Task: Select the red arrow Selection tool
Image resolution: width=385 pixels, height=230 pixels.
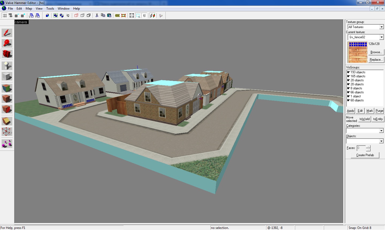Action: (7, 33)
